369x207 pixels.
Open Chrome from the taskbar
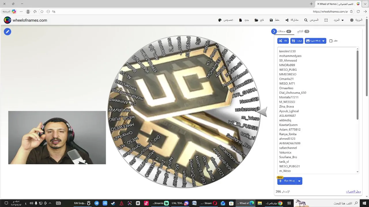point(274,203)
